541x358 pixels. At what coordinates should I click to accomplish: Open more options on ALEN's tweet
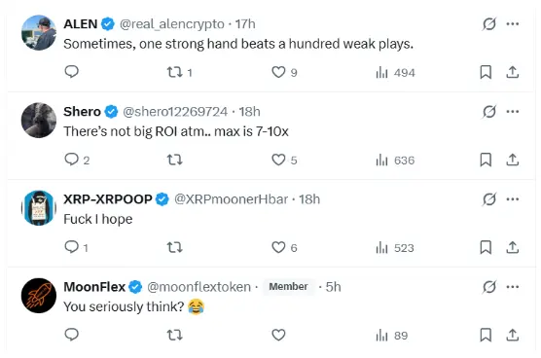[513, 23]
